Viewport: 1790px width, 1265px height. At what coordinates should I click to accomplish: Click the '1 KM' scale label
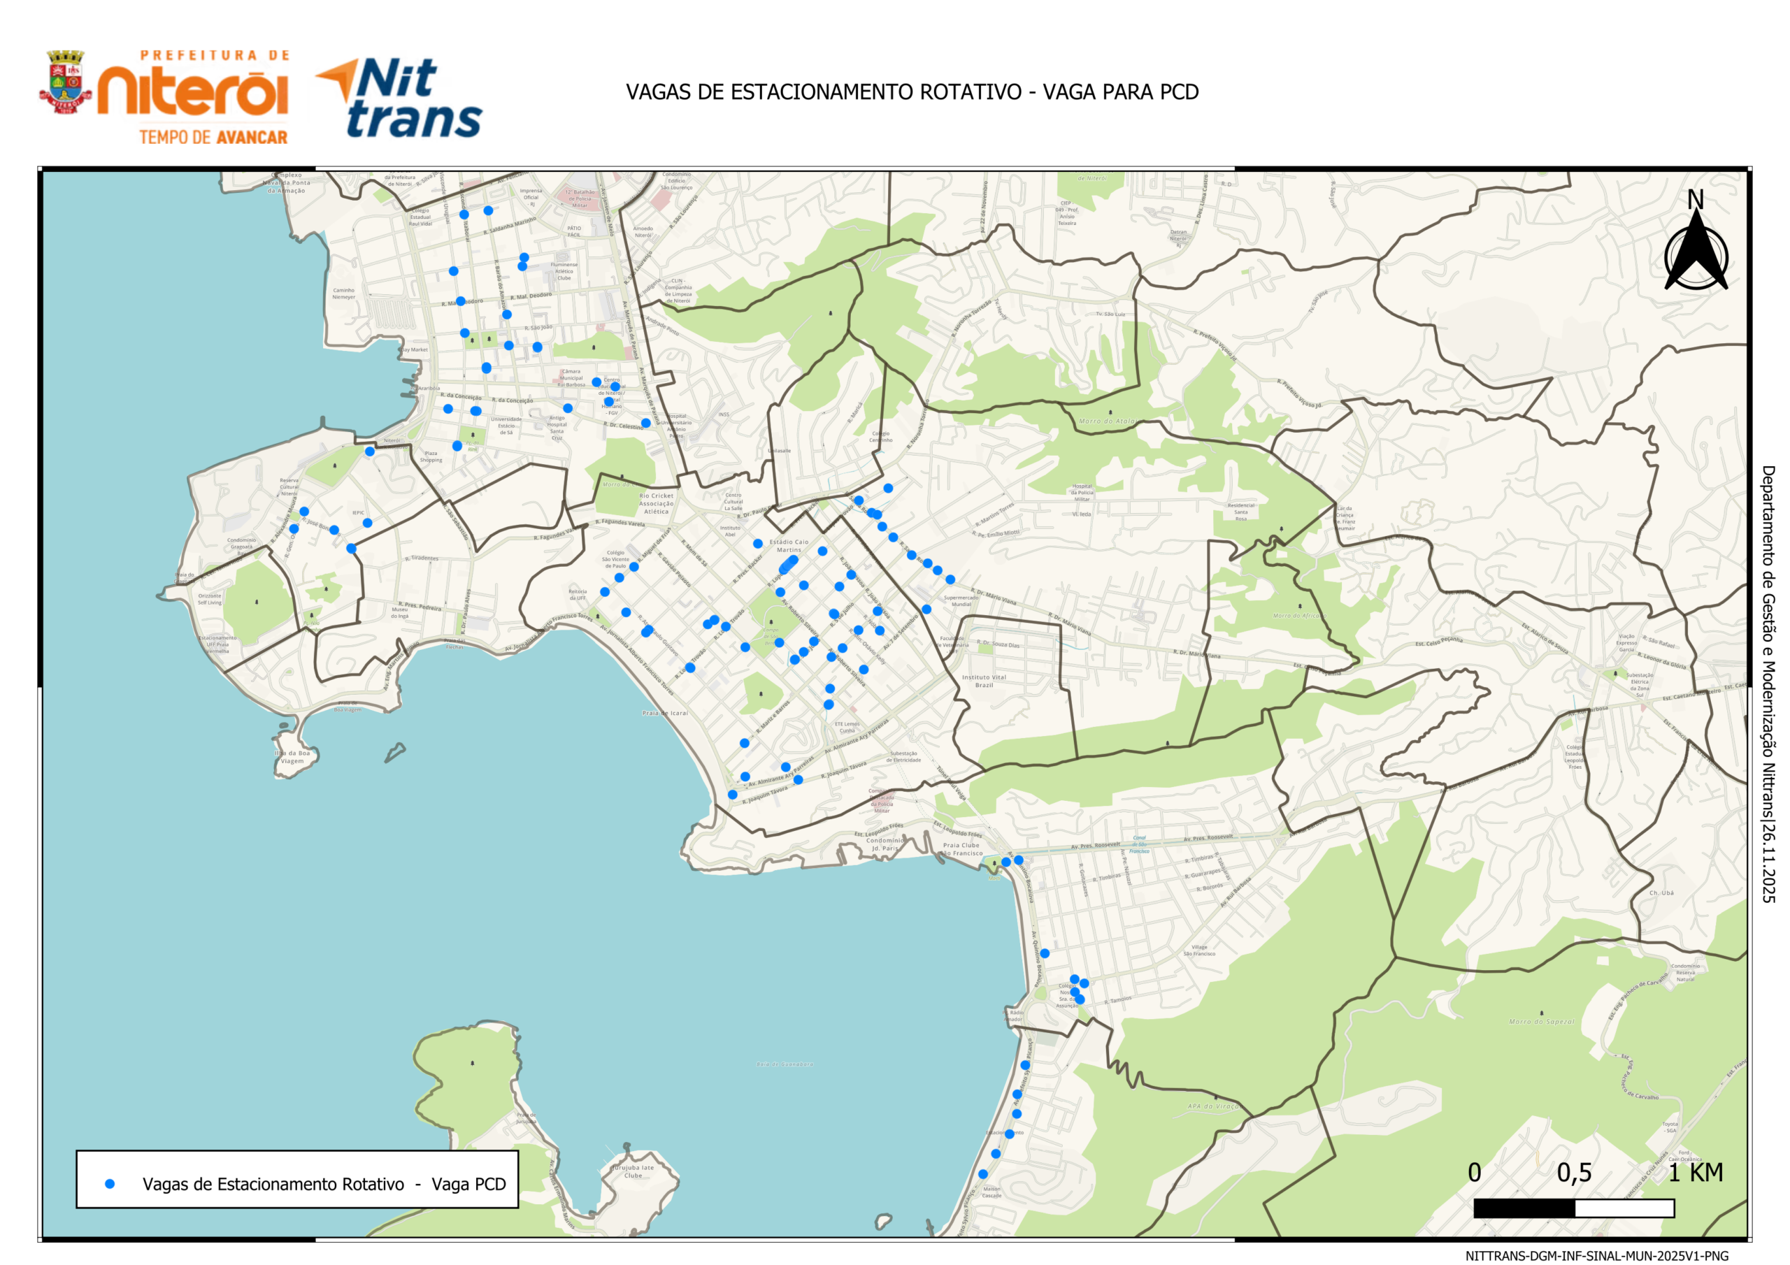coord(1695,1172)
